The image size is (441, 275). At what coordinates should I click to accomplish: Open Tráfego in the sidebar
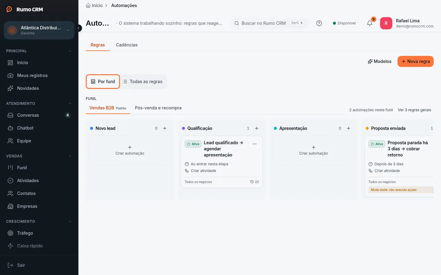click(39, 233)
